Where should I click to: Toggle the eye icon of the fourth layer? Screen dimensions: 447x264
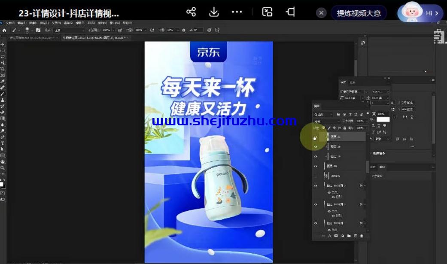pos(315,166)
